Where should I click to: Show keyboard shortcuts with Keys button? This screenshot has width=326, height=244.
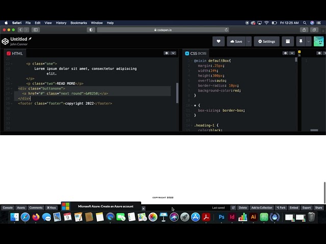coord(51,207)
